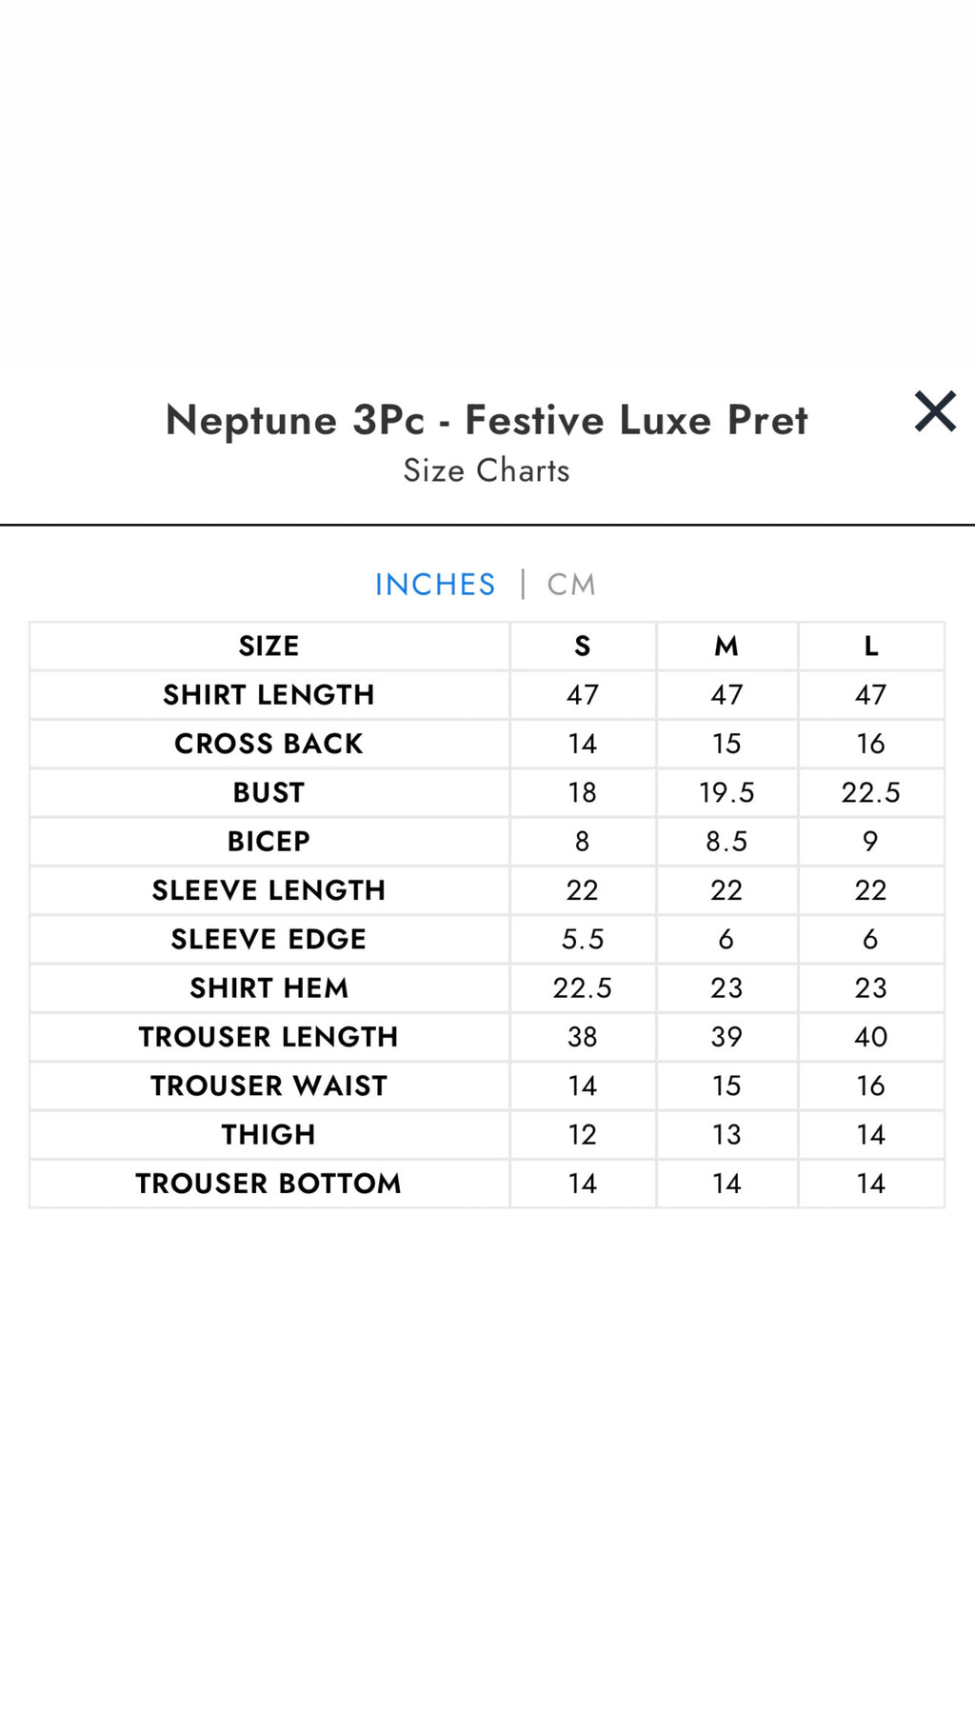The image size is (975, 1733).
Task: Click the SLEEVE LENGTH row label
Action: click(269, 890)
